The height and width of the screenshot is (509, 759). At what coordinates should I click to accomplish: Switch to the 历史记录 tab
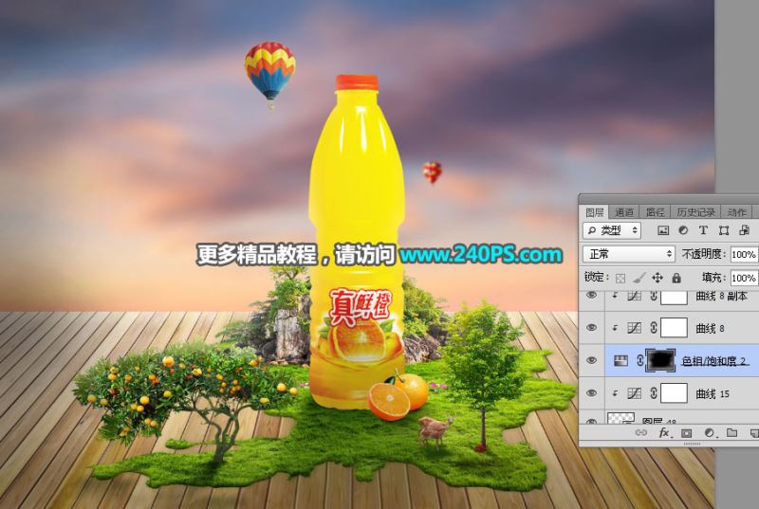click(x=695, y=212)
